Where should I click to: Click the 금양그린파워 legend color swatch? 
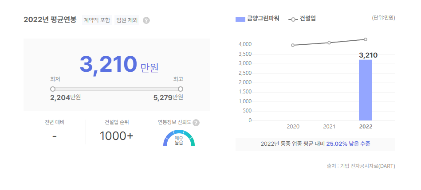tap(240, 19)
